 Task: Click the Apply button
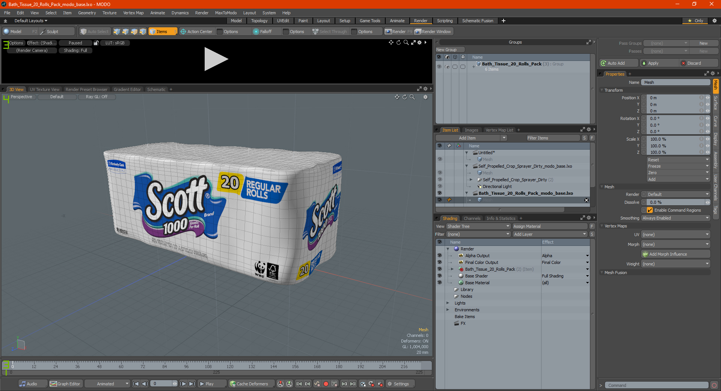click(x=659, y=63)
